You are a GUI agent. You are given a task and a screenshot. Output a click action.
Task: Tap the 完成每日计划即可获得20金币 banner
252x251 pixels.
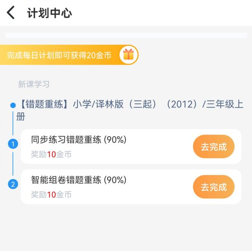point(69,55)
